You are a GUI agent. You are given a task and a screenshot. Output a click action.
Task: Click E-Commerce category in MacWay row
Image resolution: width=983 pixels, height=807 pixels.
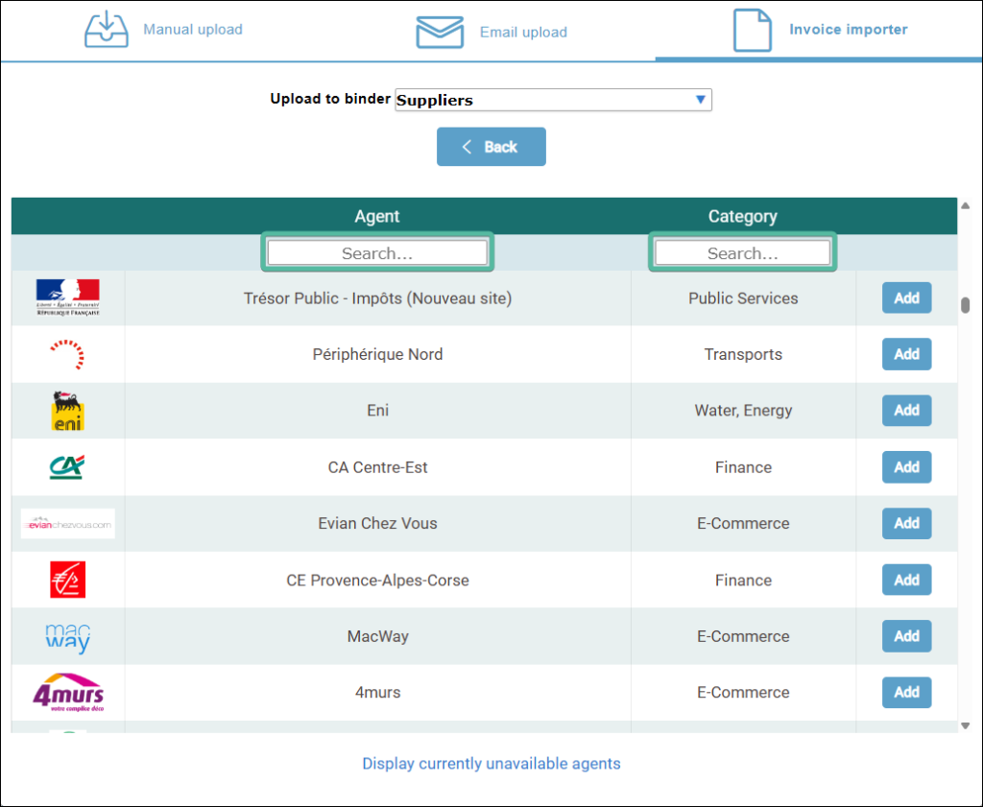(743, 636)
